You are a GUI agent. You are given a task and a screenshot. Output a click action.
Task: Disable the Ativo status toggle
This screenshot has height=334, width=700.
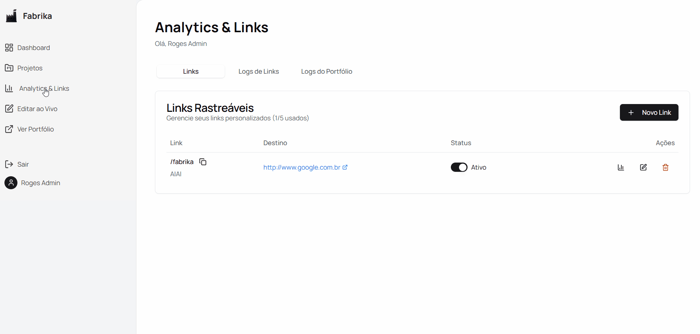[x=459, y=167]
